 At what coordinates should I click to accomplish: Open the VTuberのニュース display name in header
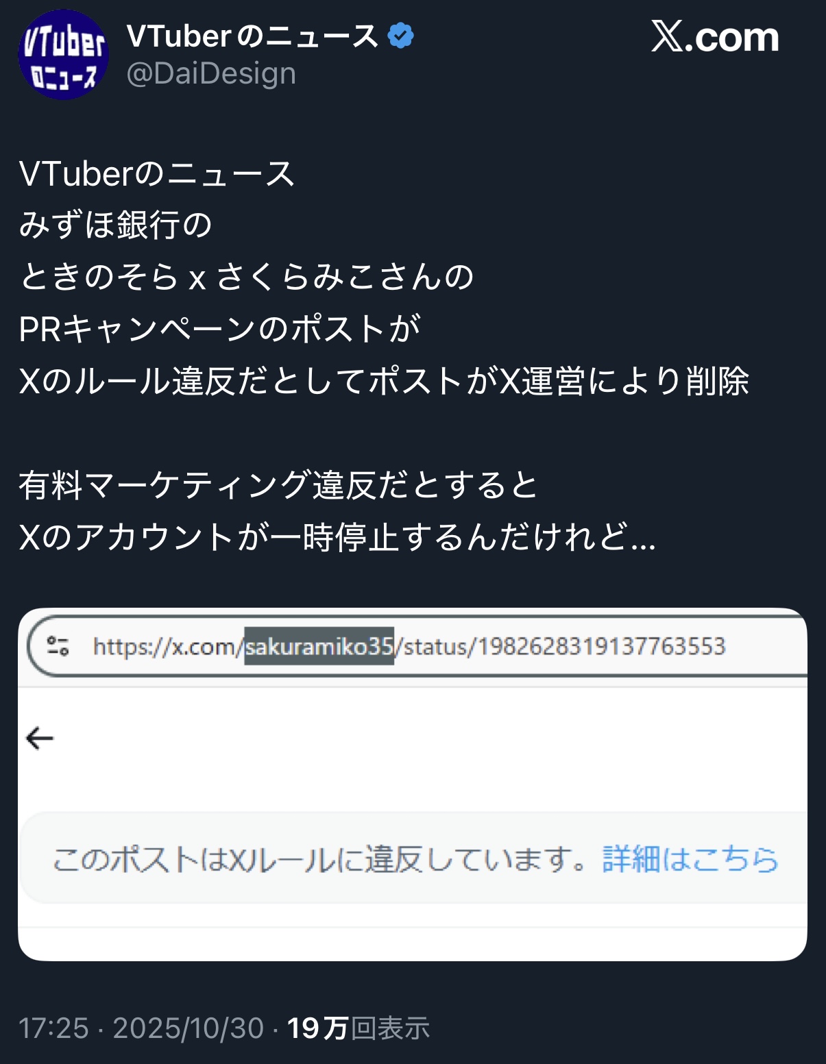[253, 36]
